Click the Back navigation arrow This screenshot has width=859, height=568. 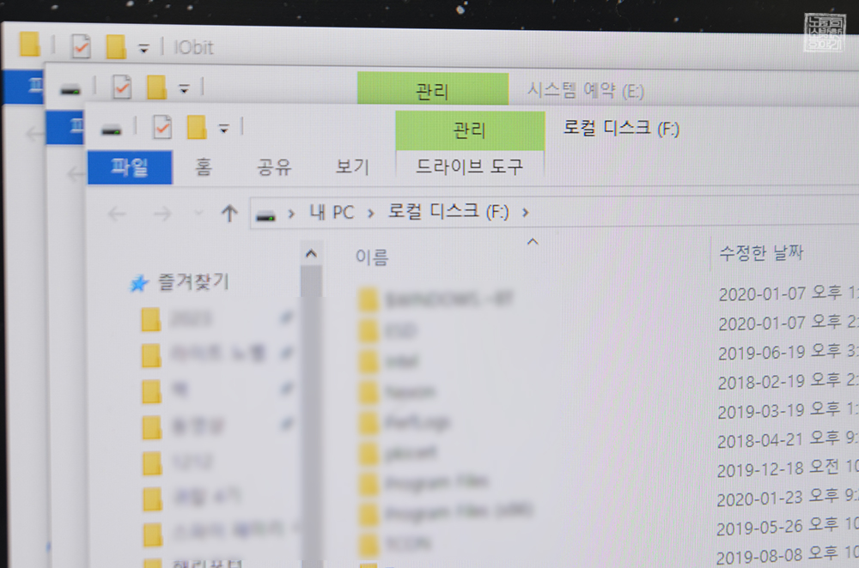coord(117,214)
